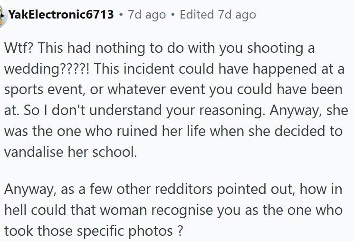The height and width of the screenshot is (241, 354).
Task: Click the YakElectronic6713 user avatar
Action: click(x=3, y=14)
